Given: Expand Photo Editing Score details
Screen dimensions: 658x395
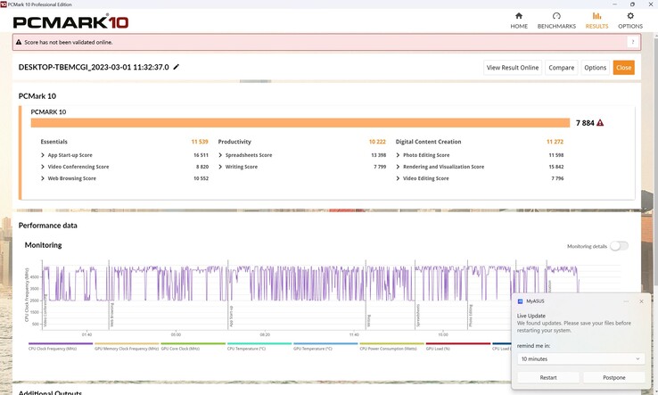Looking at the screenshot, I should [398, 155].
